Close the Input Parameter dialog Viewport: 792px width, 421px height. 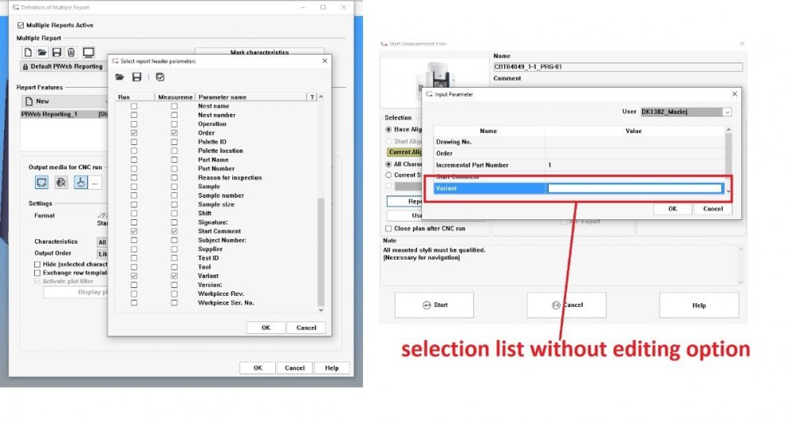734,94
